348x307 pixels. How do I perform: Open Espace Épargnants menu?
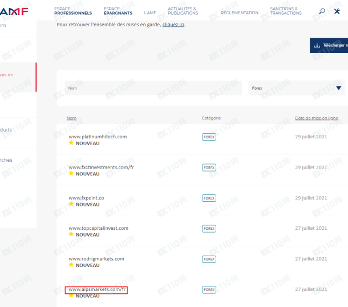click(x=118, y=11)
